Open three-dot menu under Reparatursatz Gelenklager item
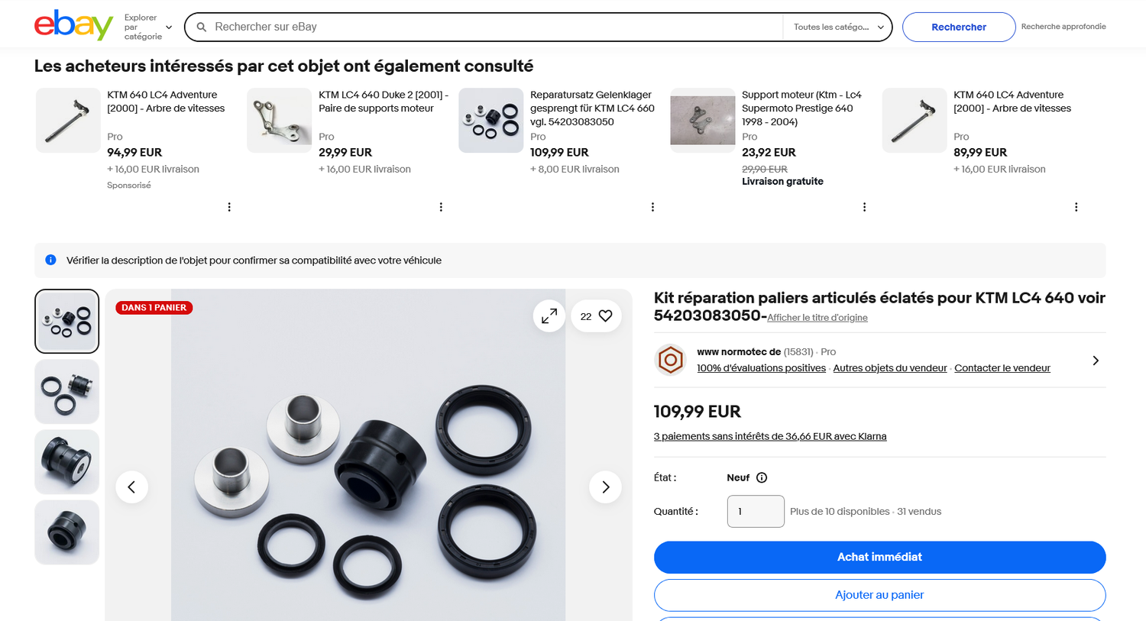 652,207
